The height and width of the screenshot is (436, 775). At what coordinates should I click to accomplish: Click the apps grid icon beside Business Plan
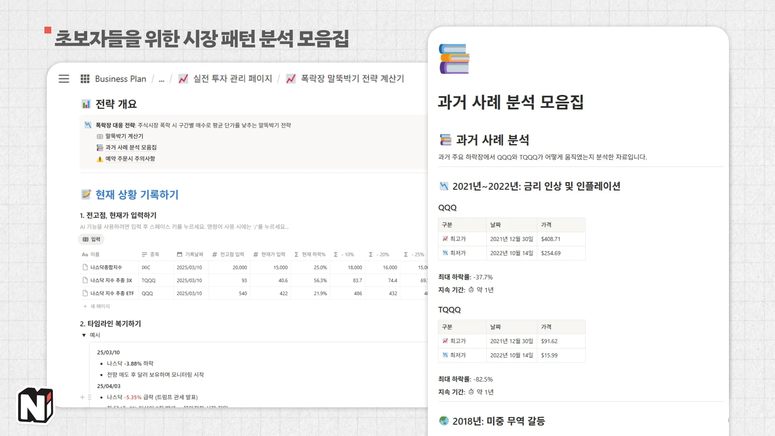coord(85,79)
